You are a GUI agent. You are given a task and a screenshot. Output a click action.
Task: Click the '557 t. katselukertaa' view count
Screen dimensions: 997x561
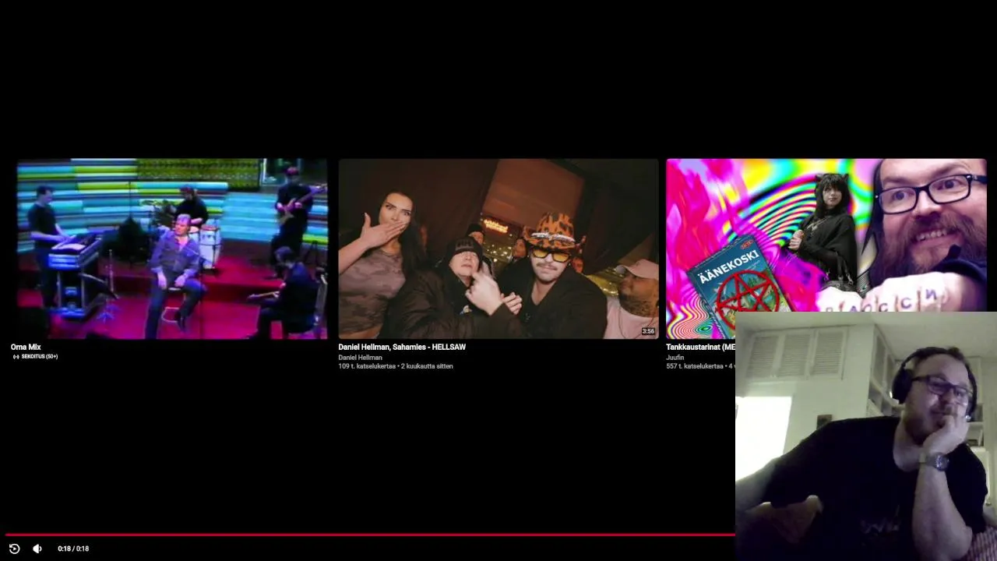695,366
